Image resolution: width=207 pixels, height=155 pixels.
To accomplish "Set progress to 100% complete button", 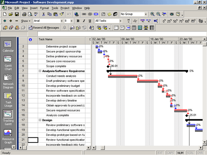I will [x=187, y=21].
